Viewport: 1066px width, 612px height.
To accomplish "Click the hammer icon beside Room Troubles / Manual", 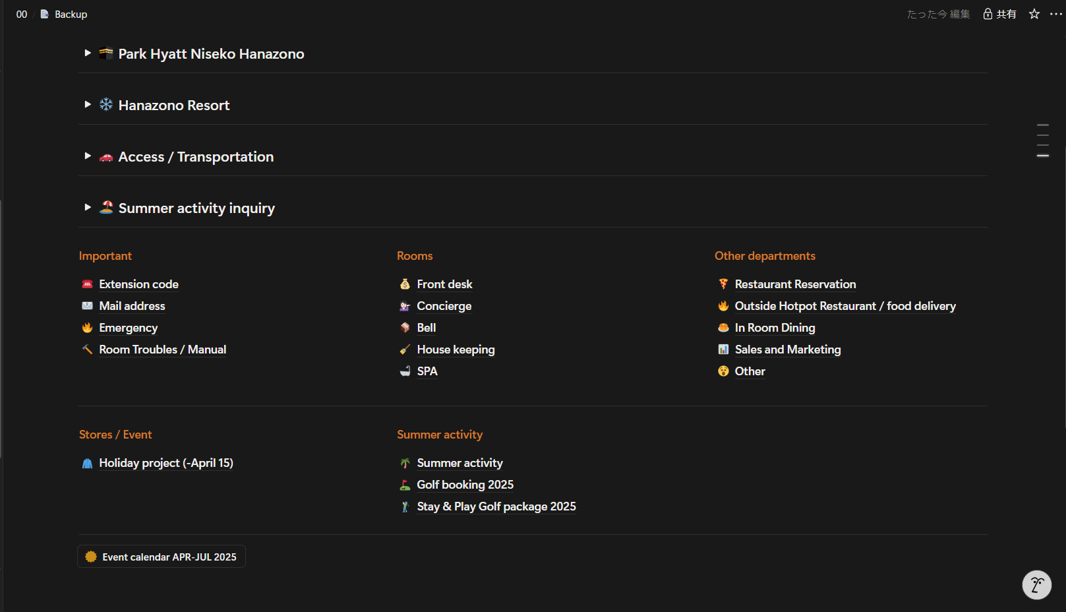I will point(87,350).
